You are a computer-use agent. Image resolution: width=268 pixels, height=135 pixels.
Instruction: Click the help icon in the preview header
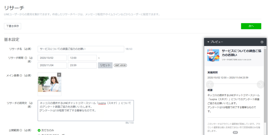pyautogui.click(x=262, y=42)
